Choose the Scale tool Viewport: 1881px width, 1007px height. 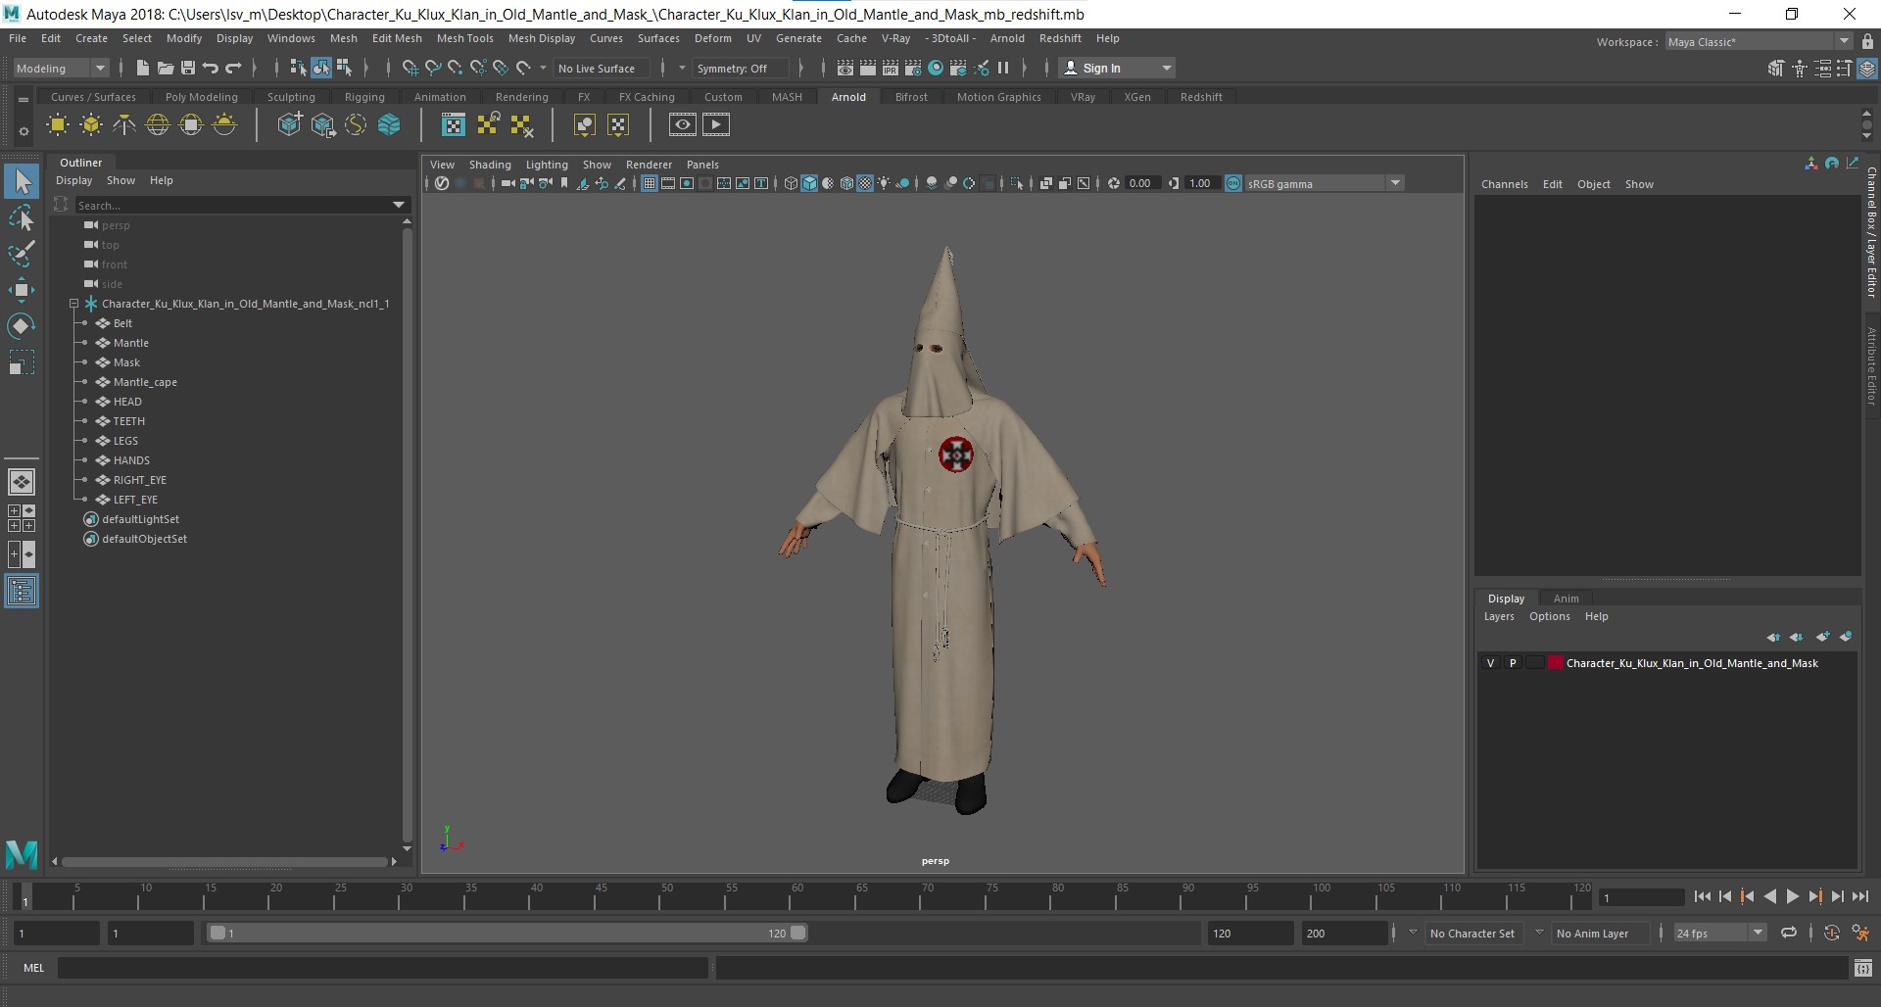point(22,362)
